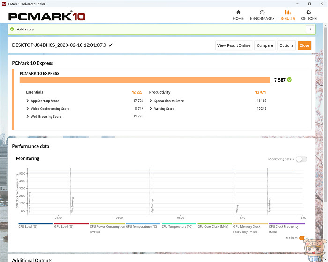Toggle the Markers switch
The image size is (328, 262).
(x=303, y=238)
